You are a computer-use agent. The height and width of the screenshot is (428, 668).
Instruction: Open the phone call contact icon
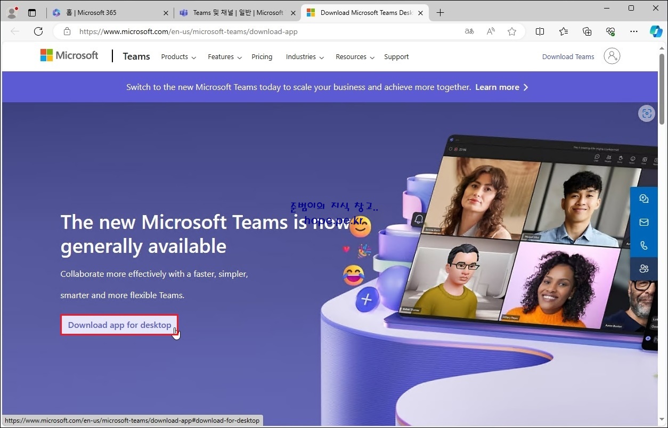644,245
